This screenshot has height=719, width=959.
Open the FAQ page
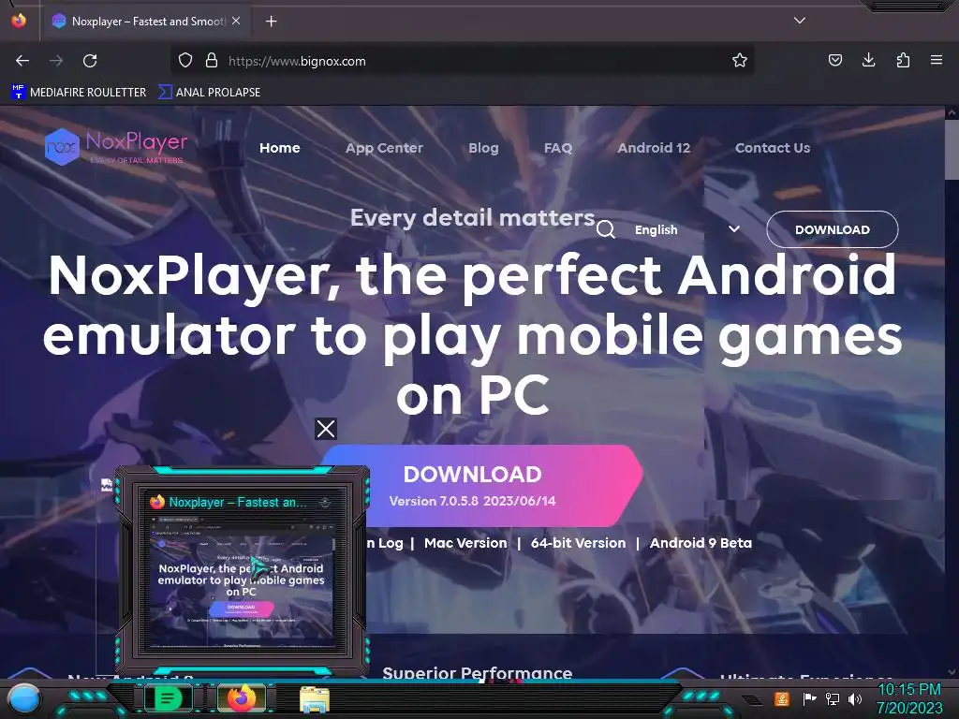558,148
